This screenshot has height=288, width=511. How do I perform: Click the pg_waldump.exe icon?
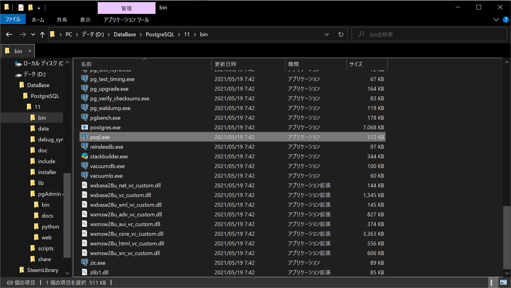pos(85,108)
